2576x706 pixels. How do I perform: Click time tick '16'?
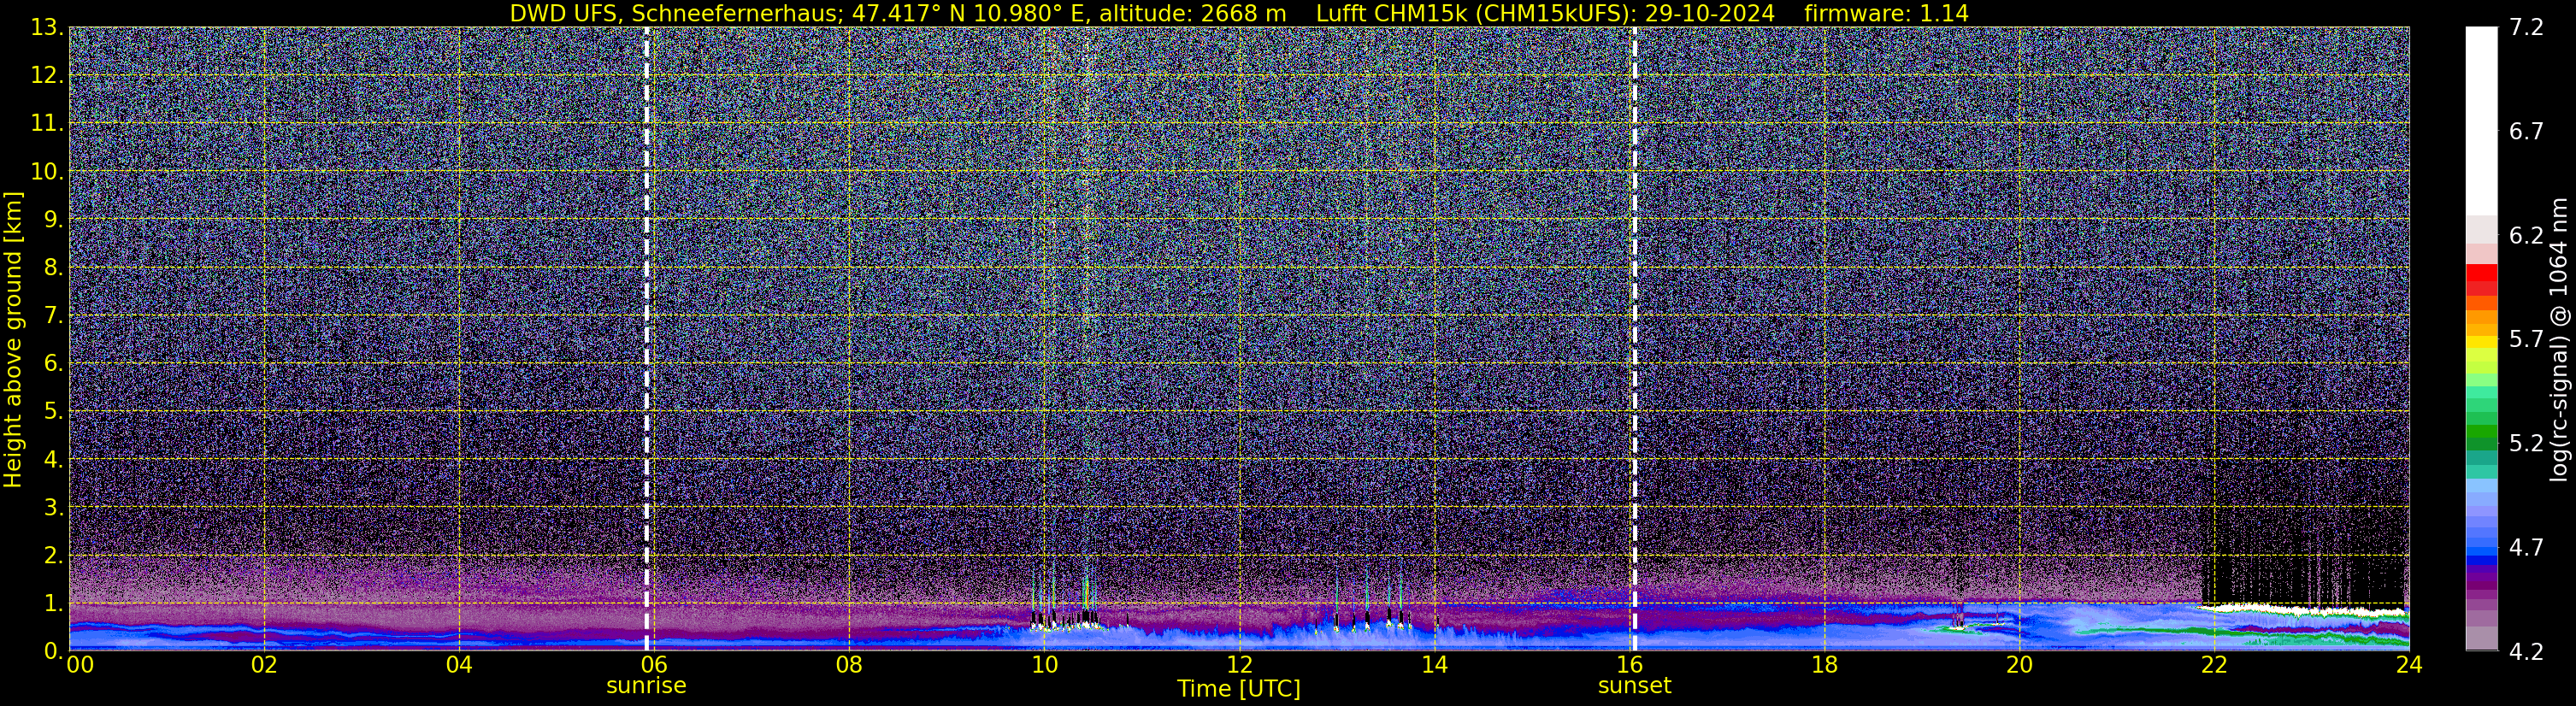1629,665
